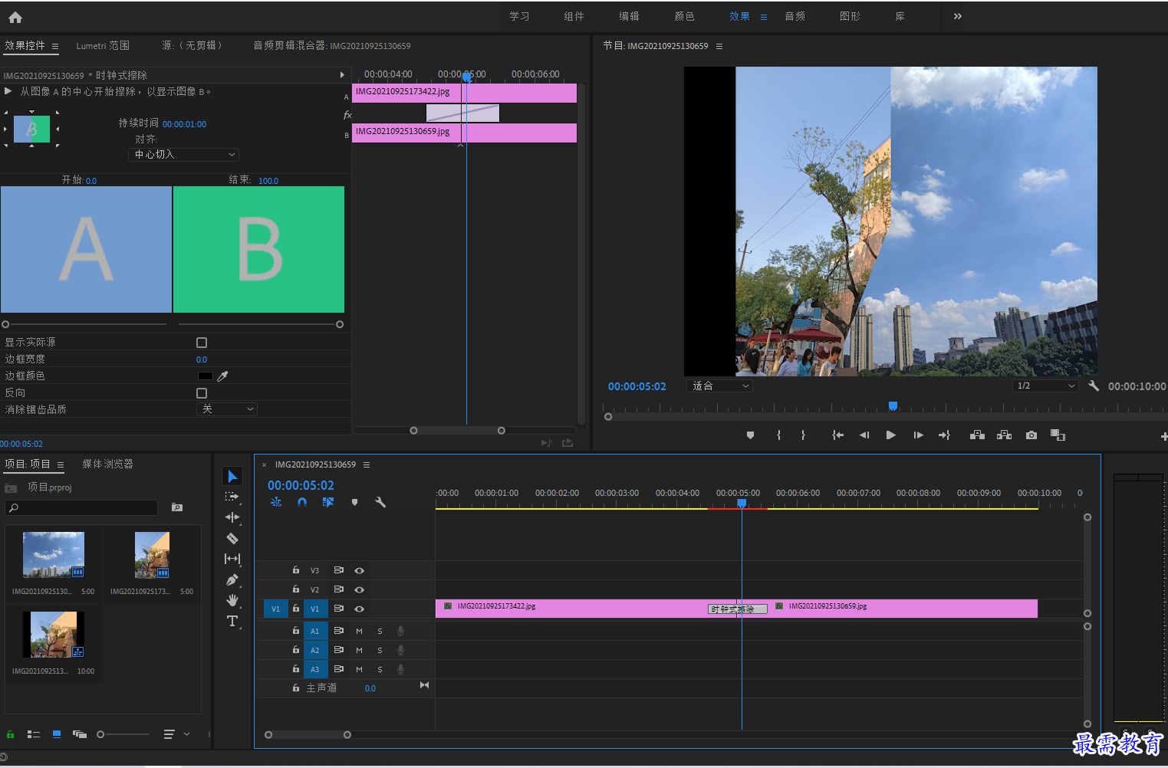Screen dimensions: 1168x768
Task: Click the Extract button in Program monitor
Action: click(x=1004, y=435)
